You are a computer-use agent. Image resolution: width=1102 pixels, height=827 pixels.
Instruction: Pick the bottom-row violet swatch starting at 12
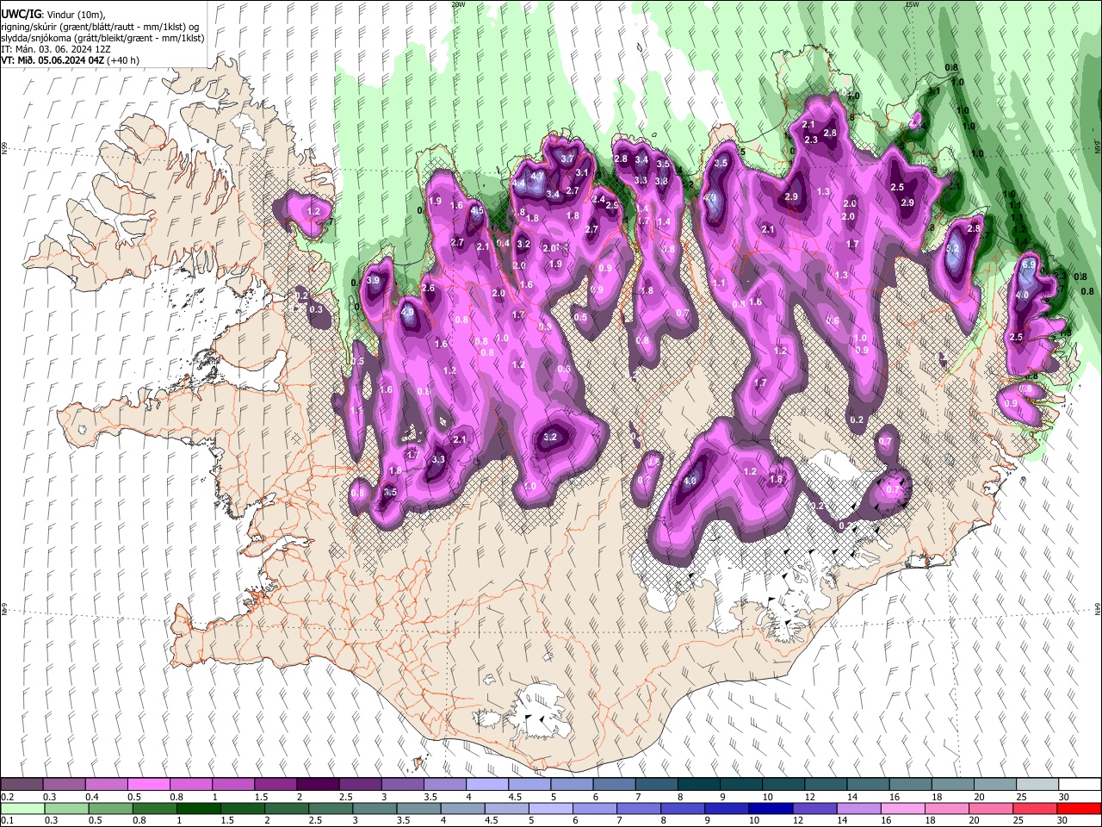(x=814, y=808)
